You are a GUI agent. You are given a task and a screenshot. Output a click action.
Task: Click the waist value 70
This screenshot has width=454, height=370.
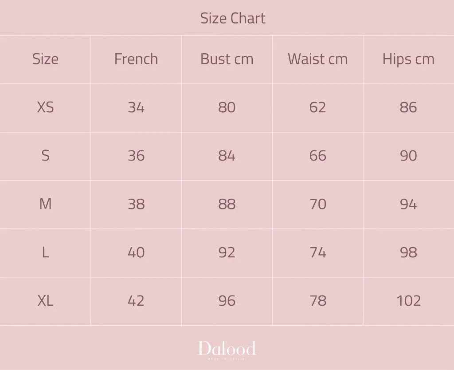click(x=317, y=204)
